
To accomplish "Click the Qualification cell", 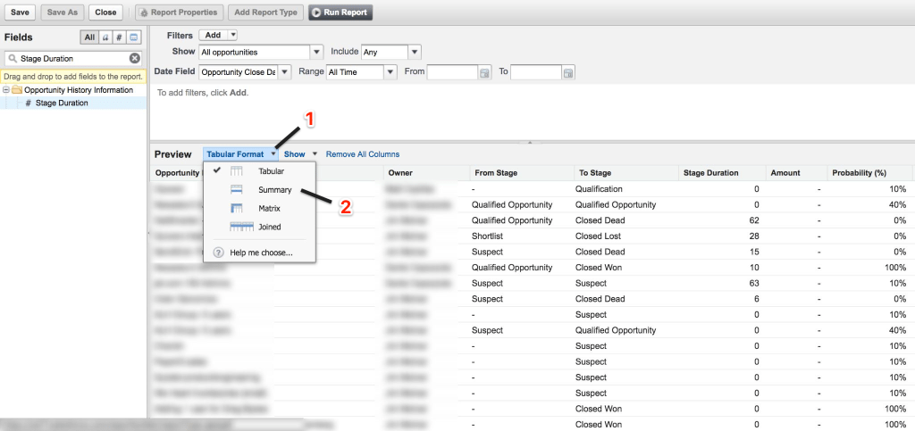I will coord(599,188).
